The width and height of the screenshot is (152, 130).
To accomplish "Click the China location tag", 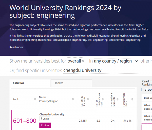I will tap(45, 119).
